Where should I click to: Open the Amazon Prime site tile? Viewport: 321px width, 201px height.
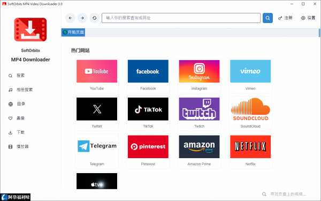(199, 151)
